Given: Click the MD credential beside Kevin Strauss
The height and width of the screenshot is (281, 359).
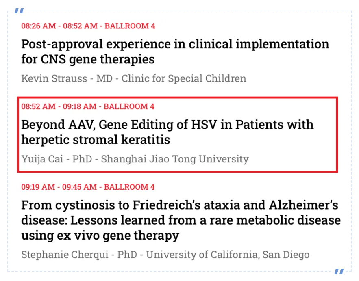Looking at the screenshot, I should [104, 78].
